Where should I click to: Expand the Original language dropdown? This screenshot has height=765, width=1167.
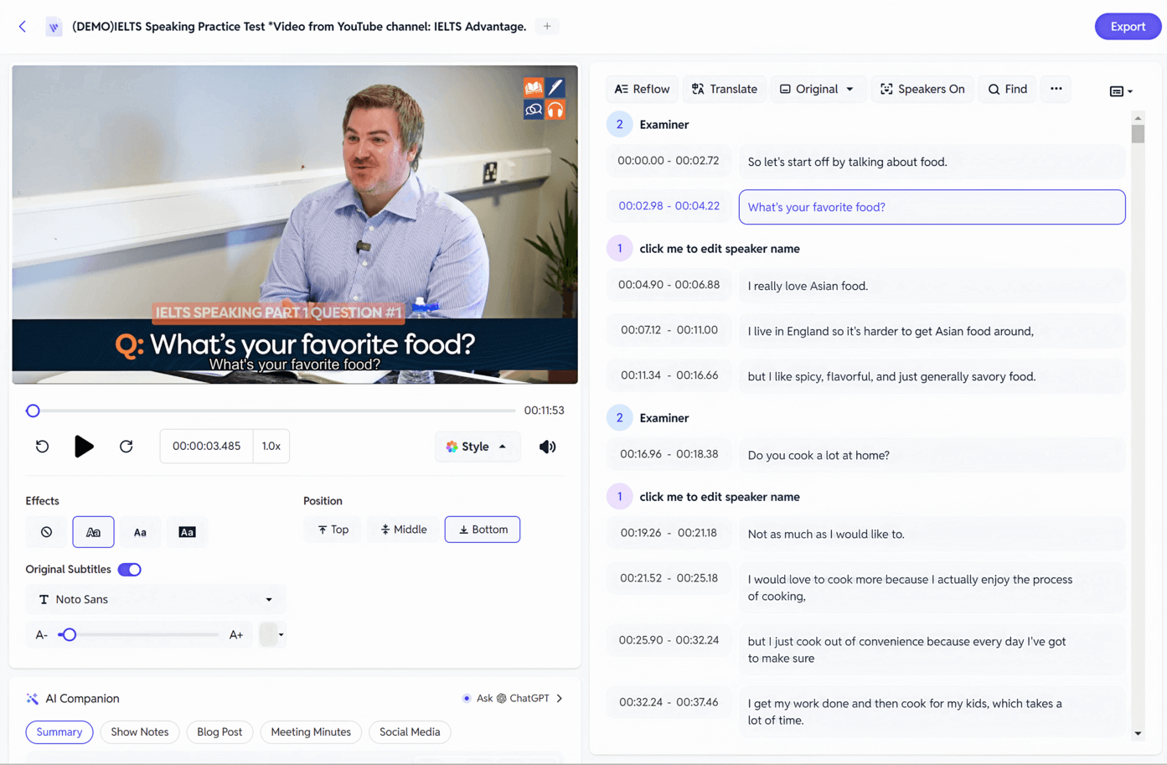coord(817,89)
